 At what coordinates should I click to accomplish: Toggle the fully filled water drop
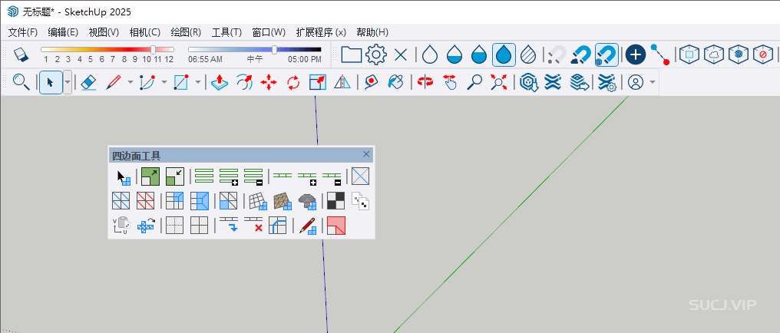tap(504, 54)
